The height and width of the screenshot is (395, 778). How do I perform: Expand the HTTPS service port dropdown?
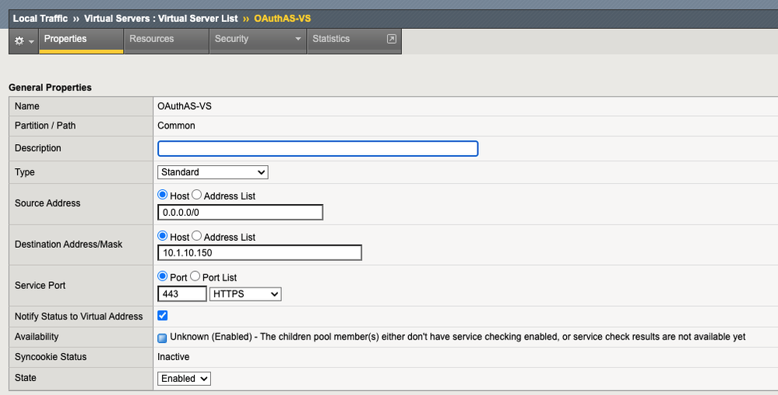pyautogui.click(x=245, y=294)
